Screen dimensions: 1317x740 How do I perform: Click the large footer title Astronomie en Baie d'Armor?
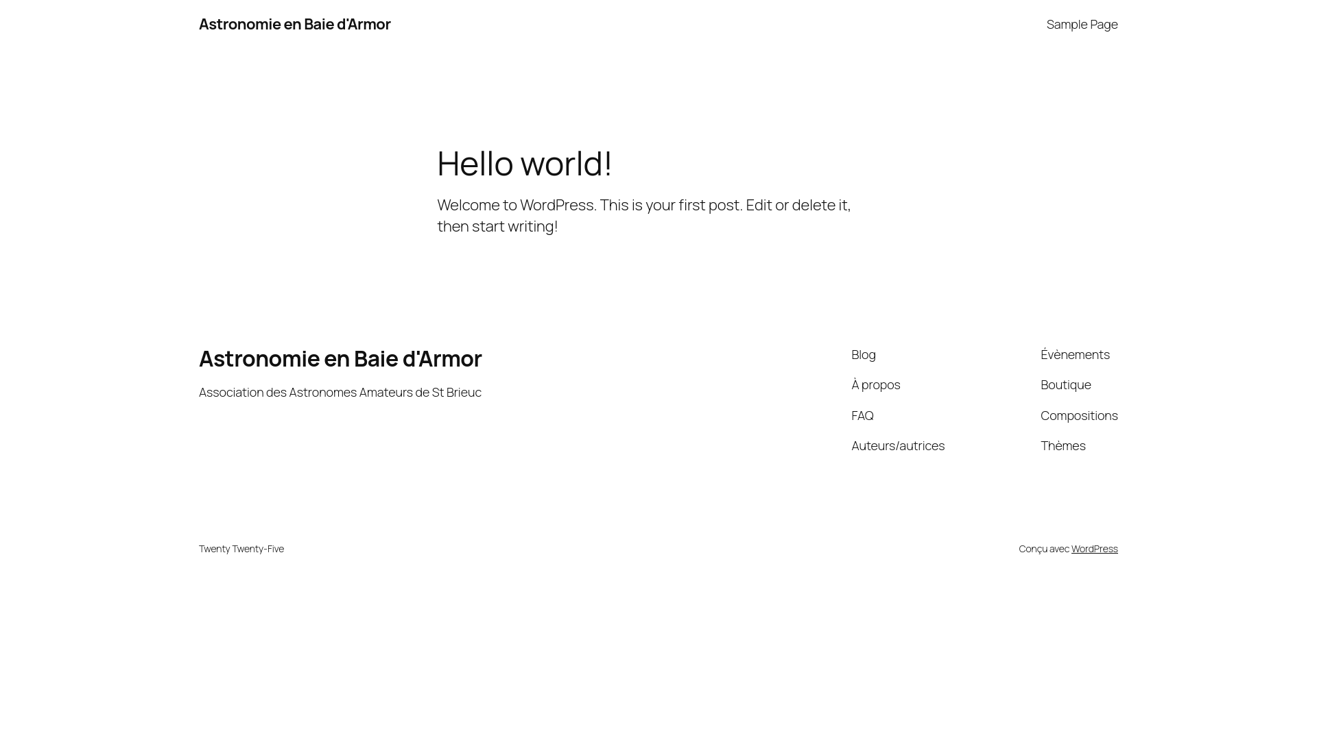pos(340,358)
